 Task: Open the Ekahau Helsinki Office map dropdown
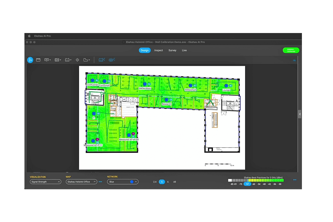81,182
